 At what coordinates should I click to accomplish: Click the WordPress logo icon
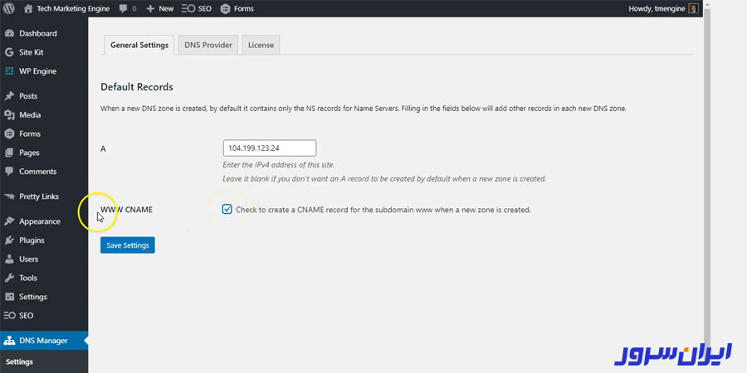pyautogui.click(x=9, y=8)
